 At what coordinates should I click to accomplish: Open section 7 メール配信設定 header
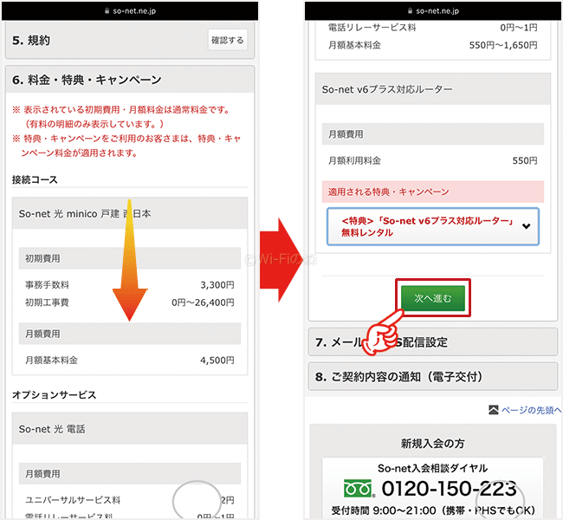433,342
